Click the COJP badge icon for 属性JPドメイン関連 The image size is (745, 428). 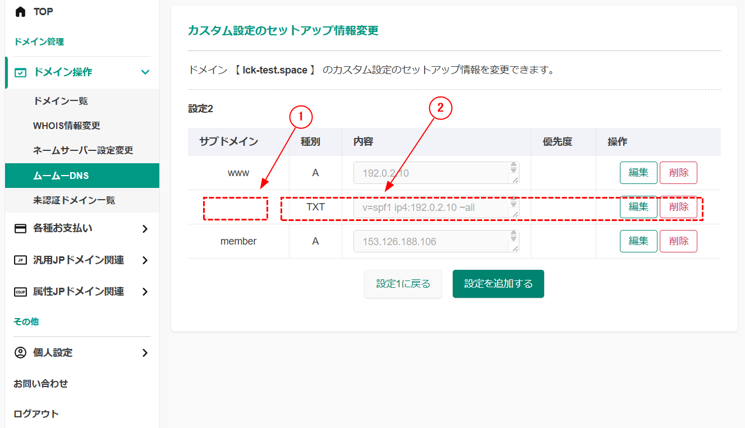click(x=20, y=292)
